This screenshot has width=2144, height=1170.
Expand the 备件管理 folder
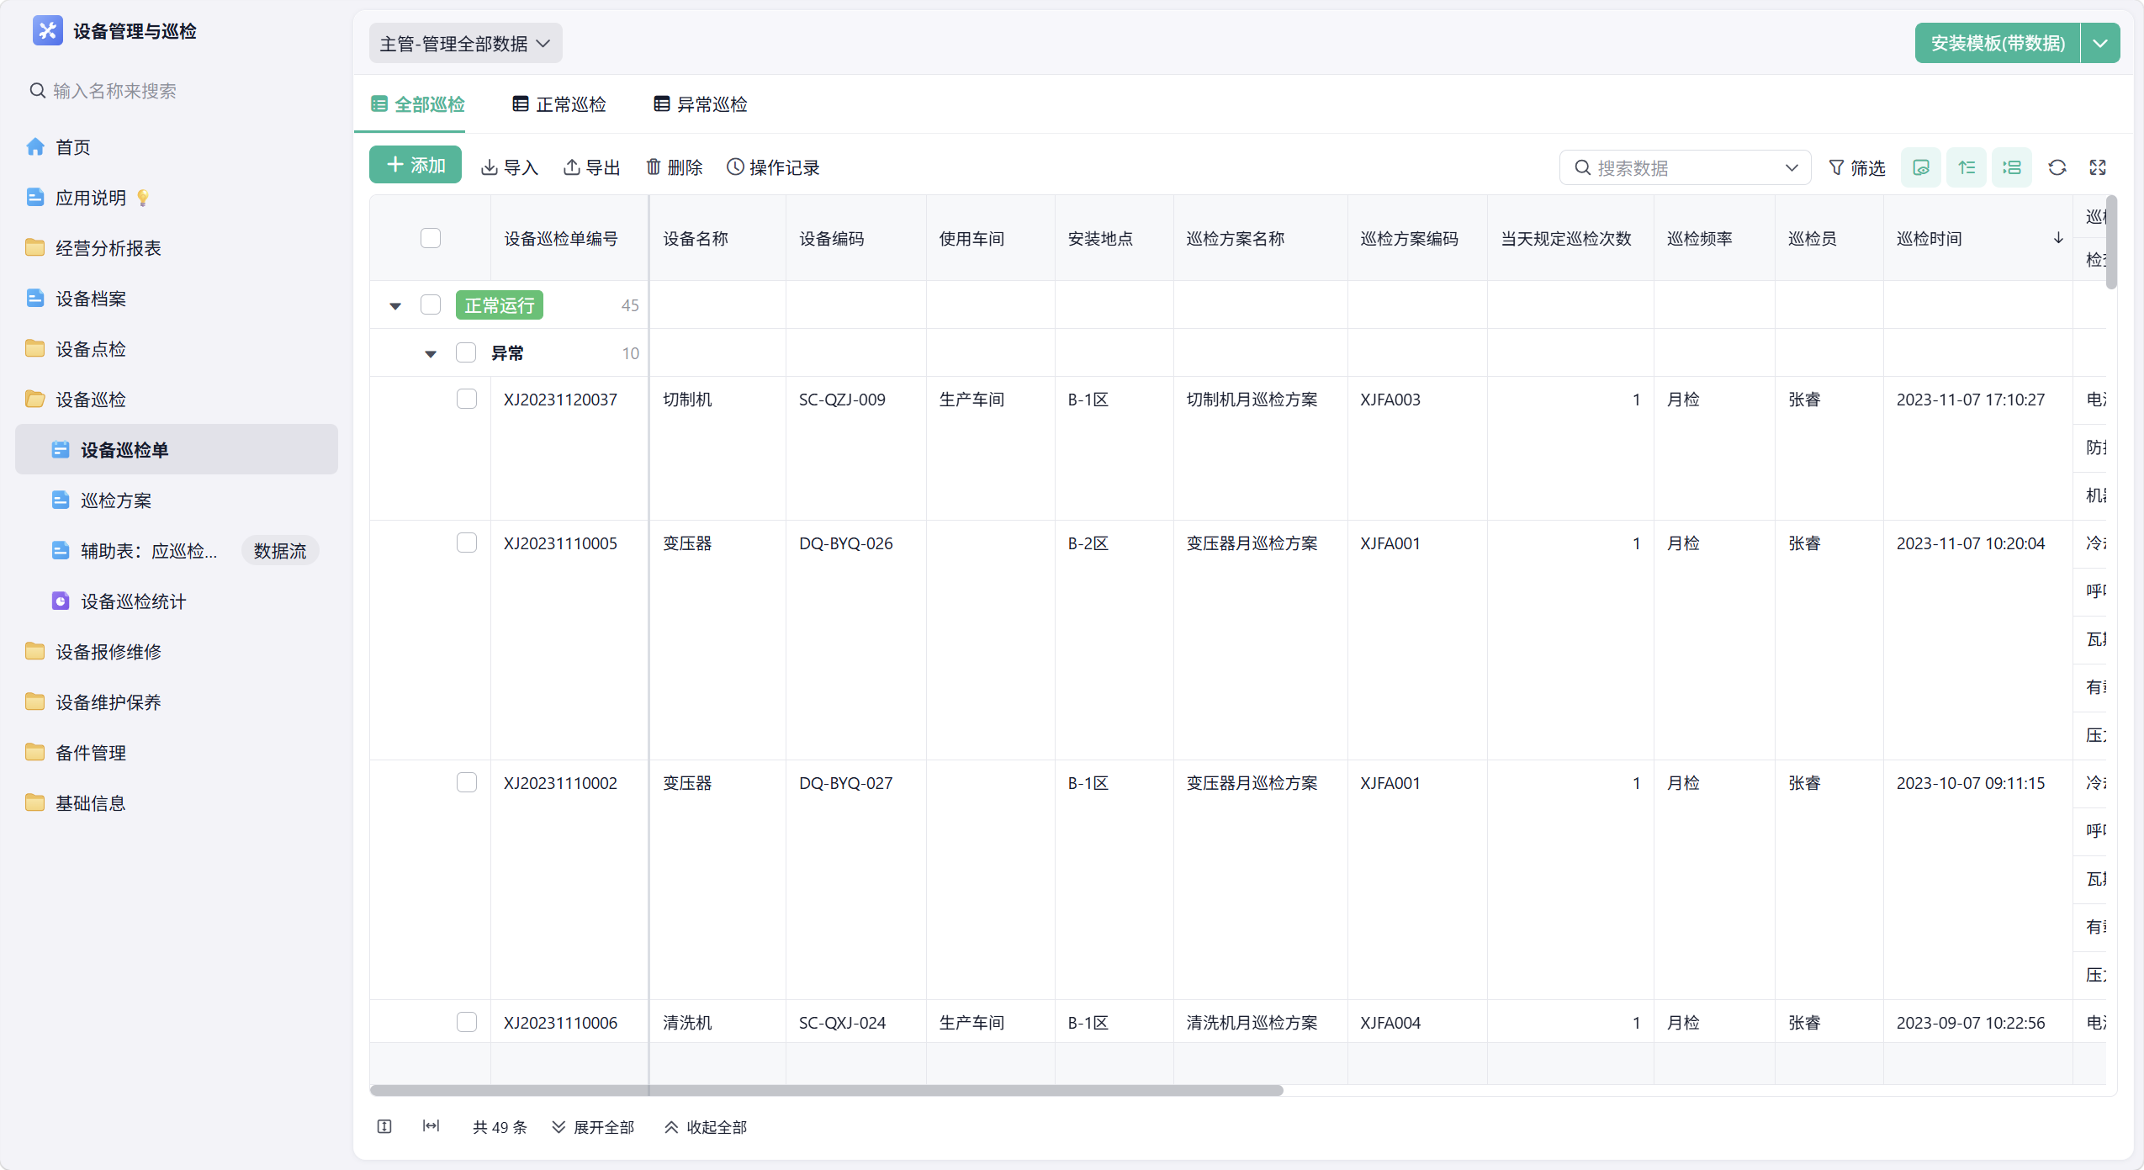tap(91, 753)
